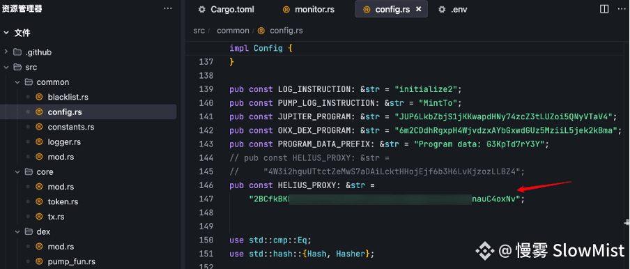Collapse the common folder
Viewport: 630px width, 269px height.
17,82
